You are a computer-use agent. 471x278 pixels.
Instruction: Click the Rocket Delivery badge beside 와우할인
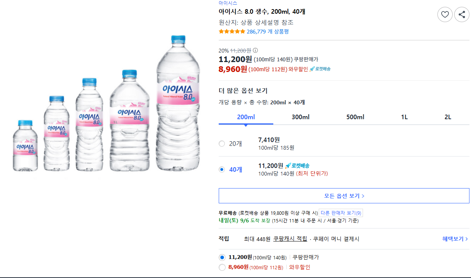tap(320, 69)
